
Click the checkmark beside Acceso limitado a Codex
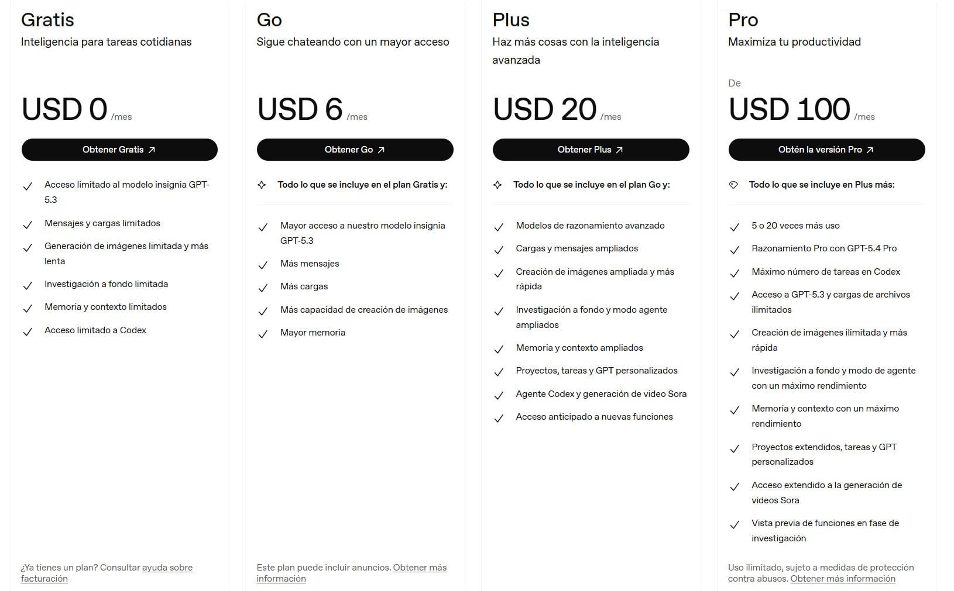pyautogui.click(x=28, y=331)
